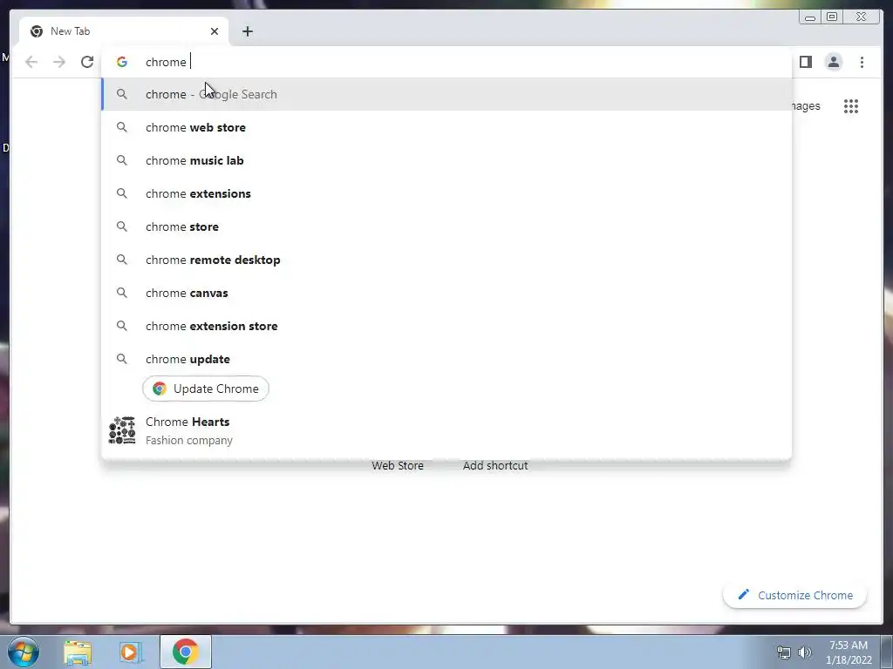Select the chrome extensions suggestion
The width and height of the screenshot is (893, 669).
coord(446,193)
